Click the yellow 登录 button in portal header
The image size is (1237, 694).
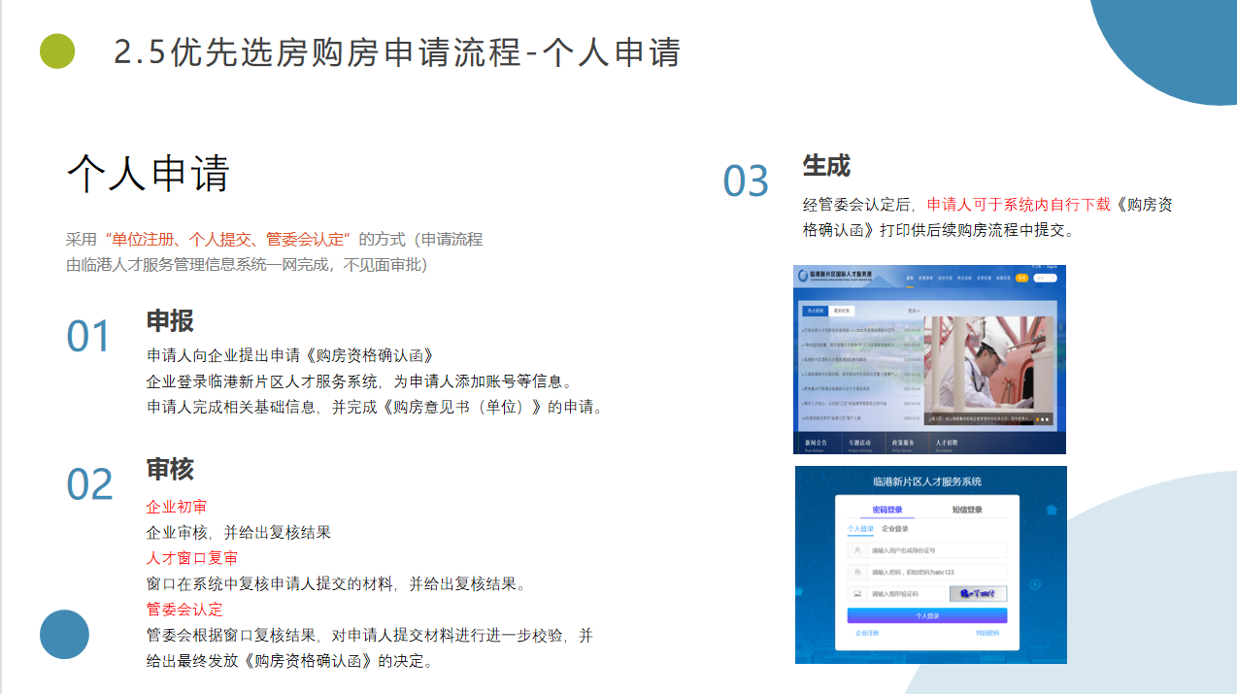click(x=1021, y=278)
